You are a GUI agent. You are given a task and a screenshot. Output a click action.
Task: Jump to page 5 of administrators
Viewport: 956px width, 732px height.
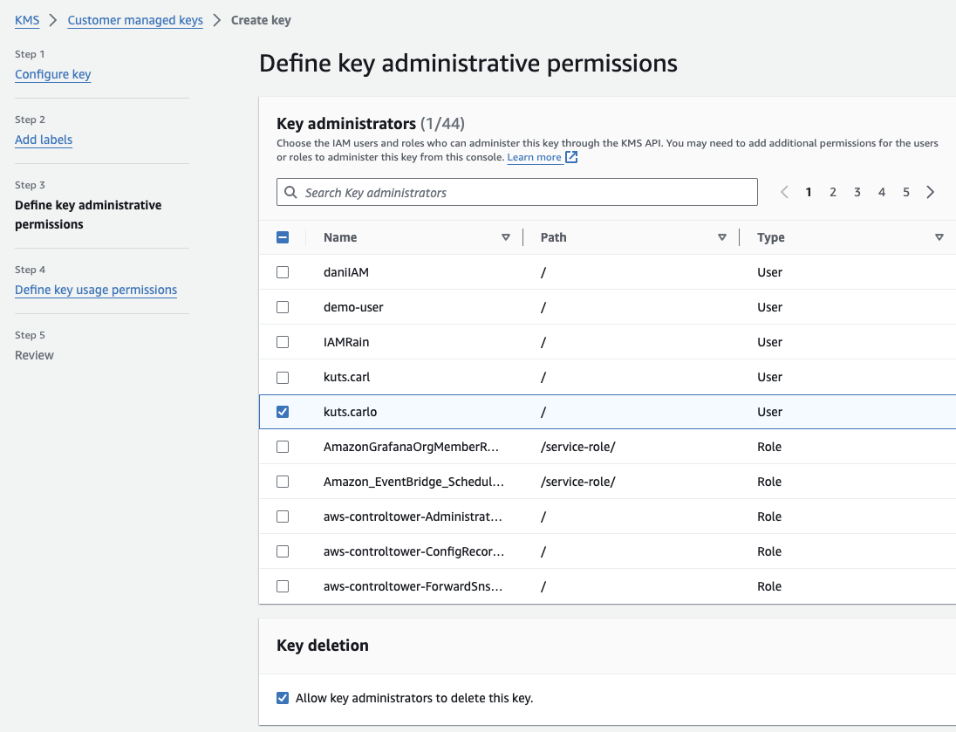tap(906, 192)
